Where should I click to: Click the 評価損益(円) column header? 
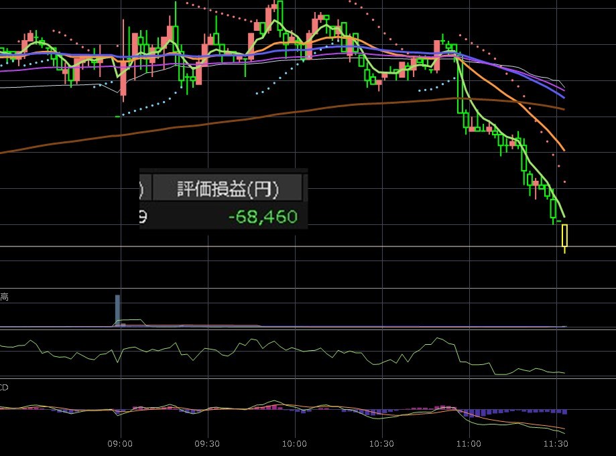point(227,189)
